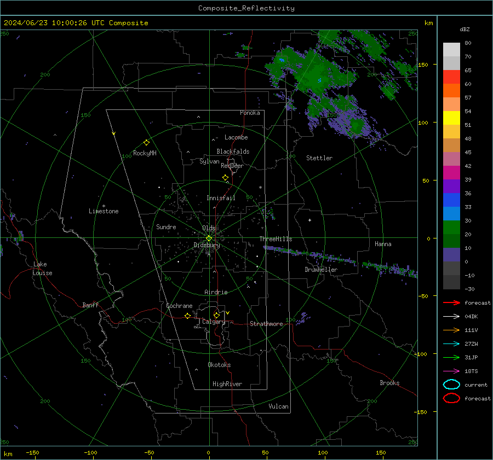
Task: Click the red forecast arrow in legend
Action: coord(451,302)
